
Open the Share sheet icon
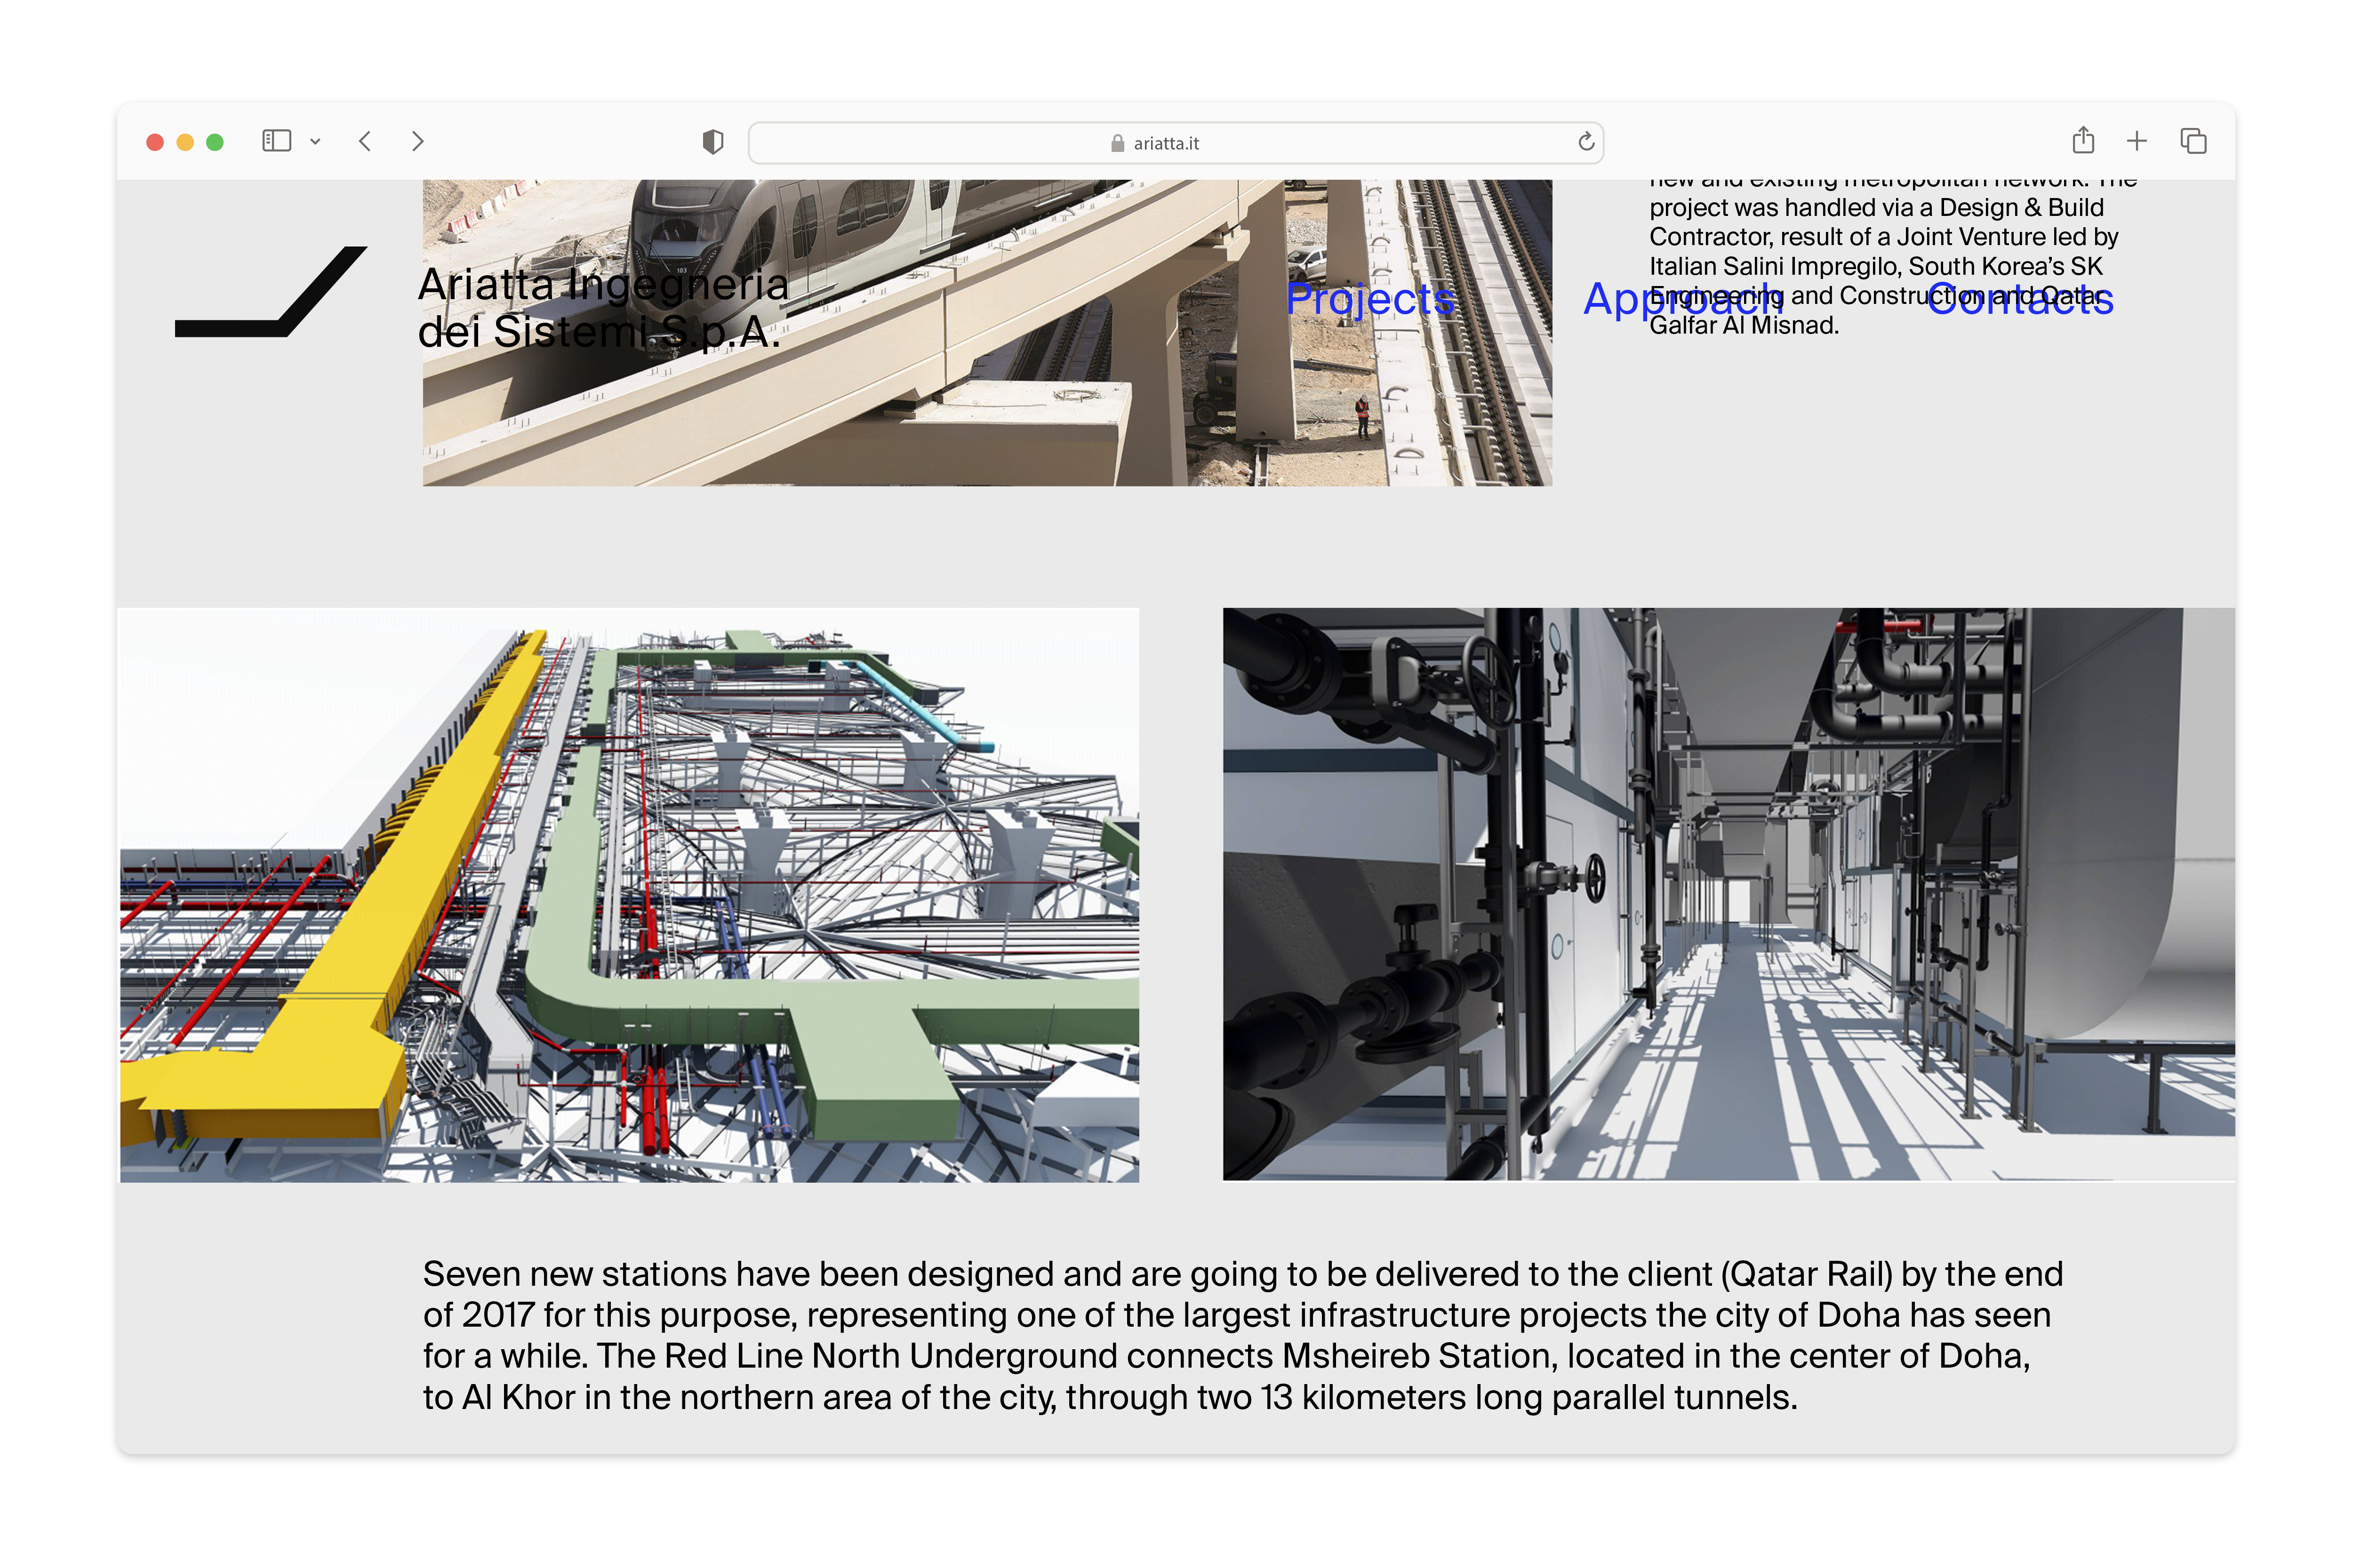pyautogui.click(x=2083, y=141)
